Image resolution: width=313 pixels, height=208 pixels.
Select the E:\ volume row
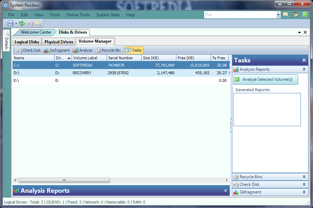point(121,80)
